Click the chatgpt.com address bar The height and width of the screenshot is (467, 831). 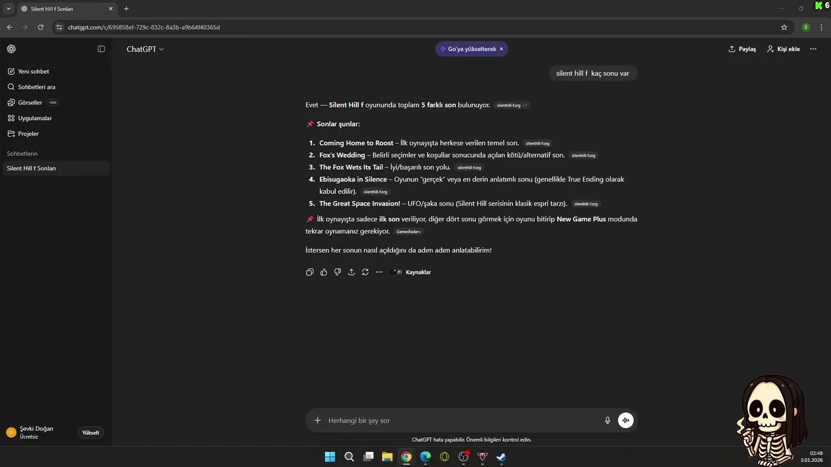415,27
